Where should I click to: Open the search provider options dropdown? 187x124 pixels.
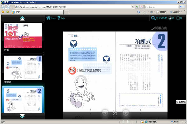[x=184, y=7]
